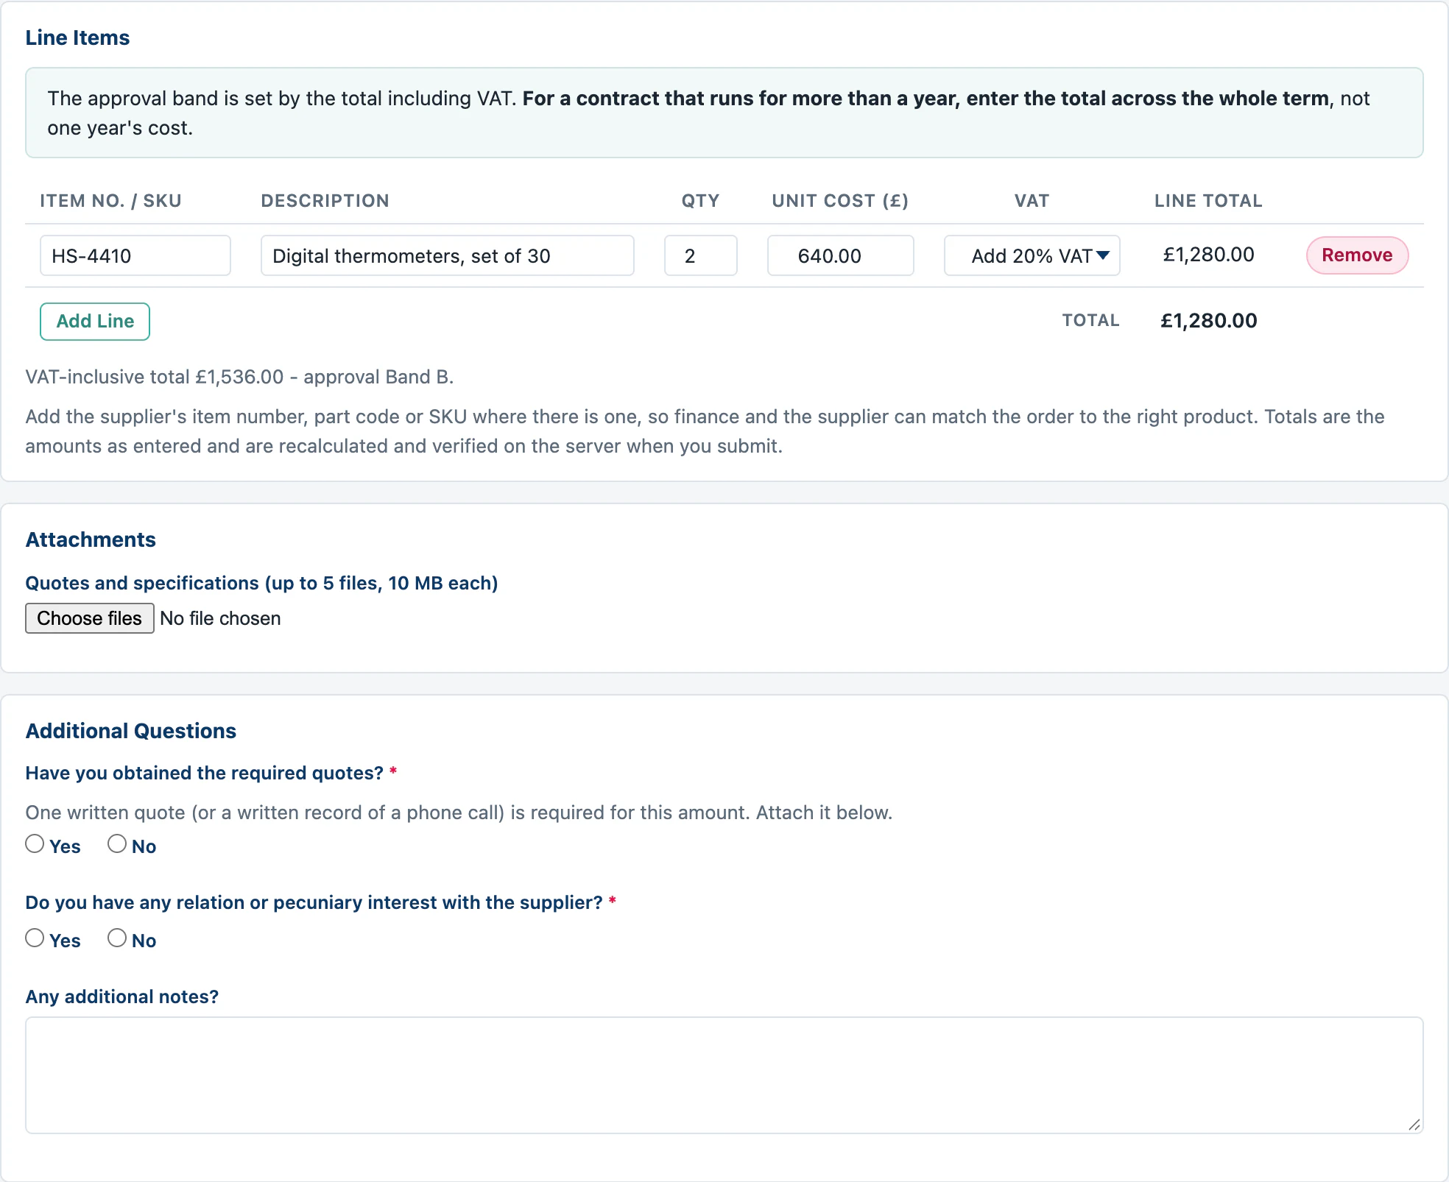Remove the HS-4410 line item
The height and width of the screenshot is (1182, 1449).
tap(1357, 255)
